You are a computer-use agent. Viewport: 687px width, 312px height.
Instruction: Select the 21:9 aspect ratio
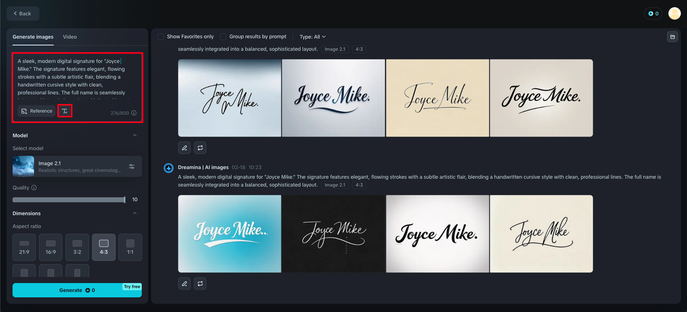[x=24, y=247]
